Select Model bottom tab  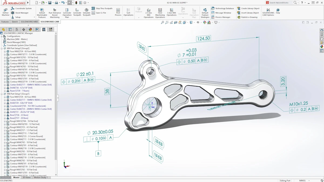16,177
